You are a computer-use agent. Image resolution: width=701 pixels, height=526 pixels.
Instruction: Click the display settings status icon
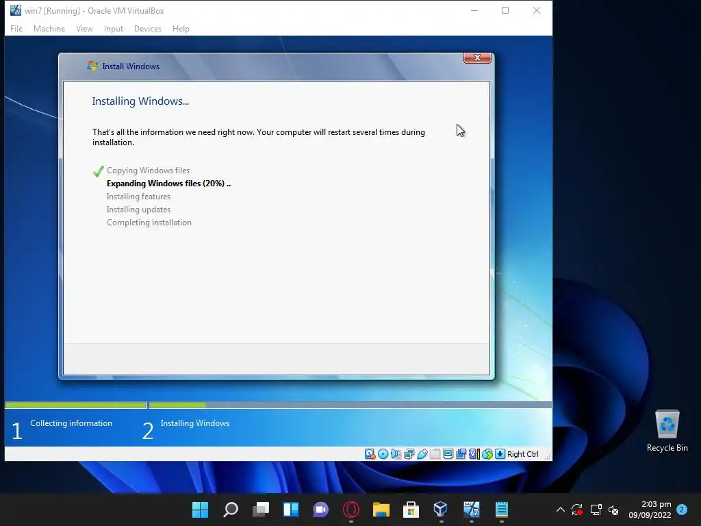(448, 454)
